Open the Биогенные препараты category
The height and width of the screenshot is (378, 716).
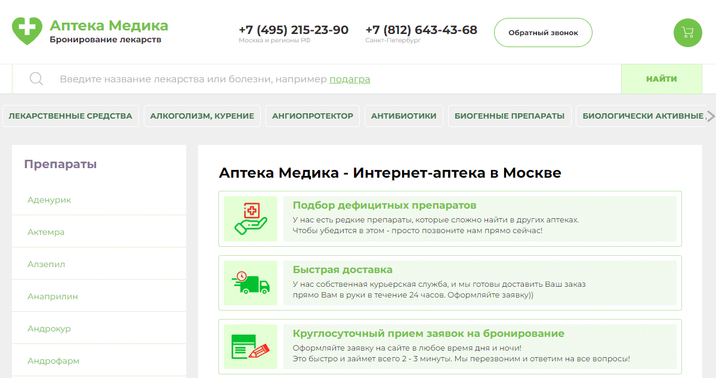coord(510,116)
